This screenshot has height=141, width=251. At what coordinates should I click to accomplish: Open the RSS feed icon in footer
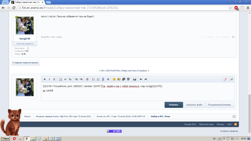tap(235, 124)
